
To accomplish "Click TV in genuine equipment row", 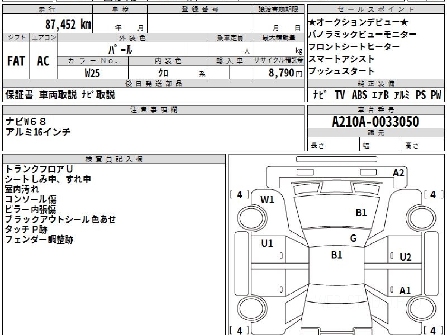I will click(x=340, y=95).
